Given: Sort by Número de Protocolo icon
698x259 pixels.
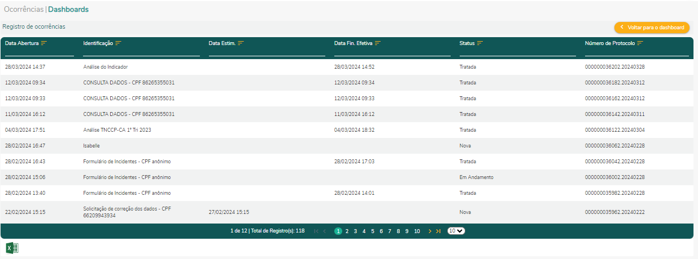Looking at the screenshot, I should coord(640,43).
